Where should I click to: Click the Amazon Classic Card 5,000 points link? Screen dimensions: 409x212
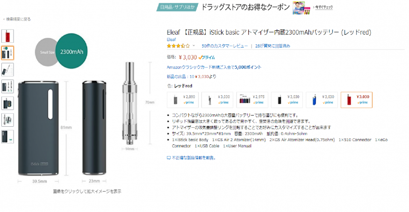tap(214, 67)
